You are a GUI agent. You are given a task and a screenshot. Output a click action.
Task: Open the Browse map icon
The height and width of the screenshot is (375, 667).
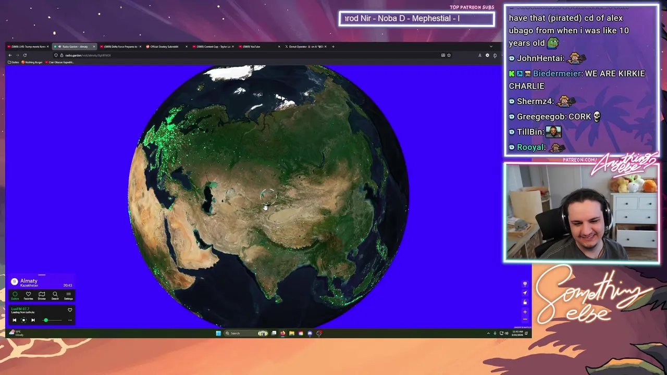42,295
